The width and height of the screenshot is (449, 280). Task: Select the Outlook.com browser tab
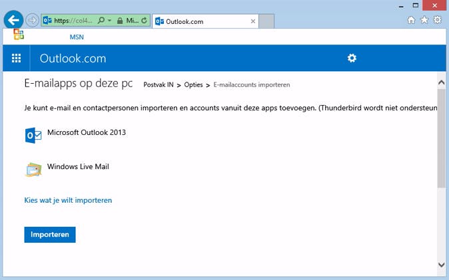(x=205, y=21)
